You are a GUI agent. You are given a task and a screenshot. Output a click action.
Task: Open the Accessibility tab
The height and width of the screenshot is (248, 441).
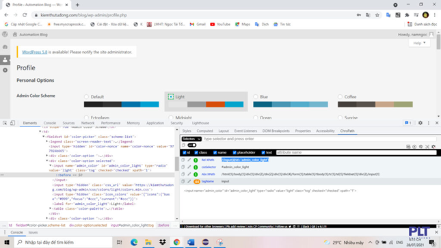click(x=325, y=130)
